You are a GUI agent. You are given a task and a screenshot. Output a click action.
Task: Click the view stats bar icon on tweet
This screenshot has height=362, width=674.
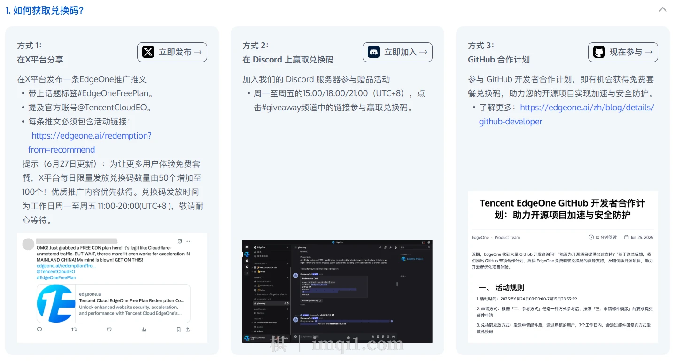pos(144,330)
